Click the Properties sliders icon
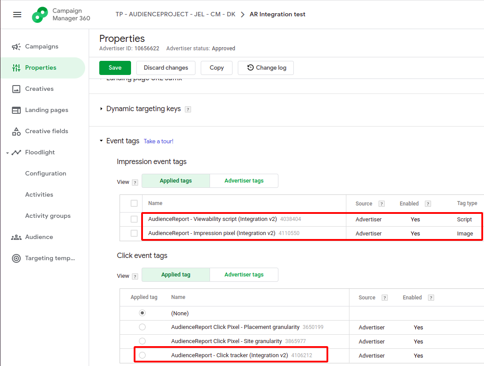The image size is (484, 366). [x=16, y=68]
